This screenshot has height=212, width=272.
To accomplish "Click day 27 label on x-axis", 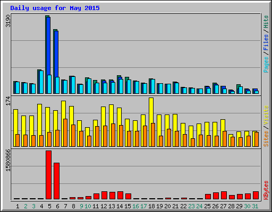I will pyautogui.click(x=223, y=206).
